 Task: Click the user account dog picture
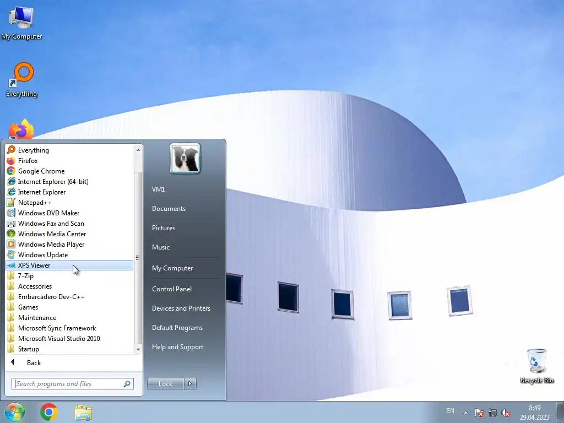pos(185,158)
